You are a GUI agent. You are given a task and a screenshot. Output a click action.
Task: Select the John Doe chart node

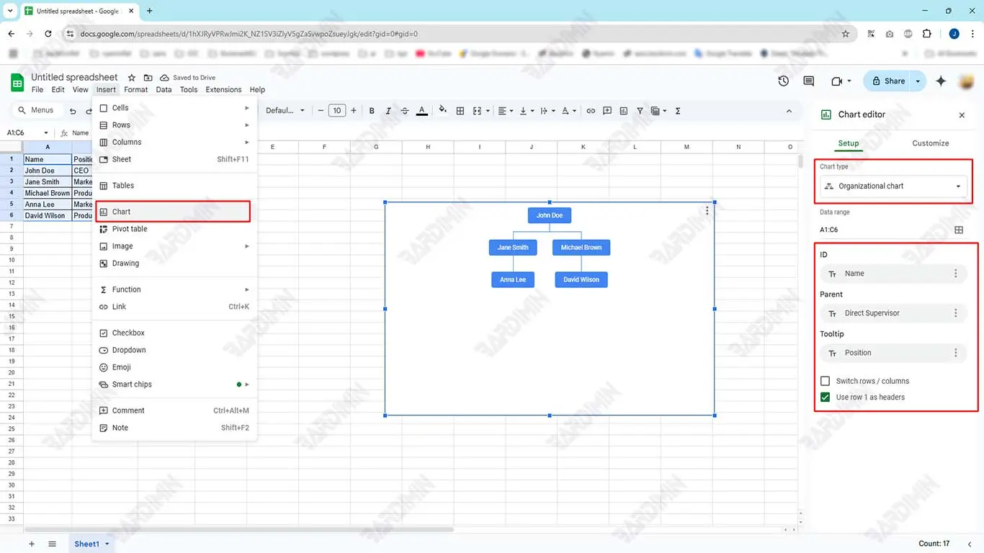[x=549, y=215]
